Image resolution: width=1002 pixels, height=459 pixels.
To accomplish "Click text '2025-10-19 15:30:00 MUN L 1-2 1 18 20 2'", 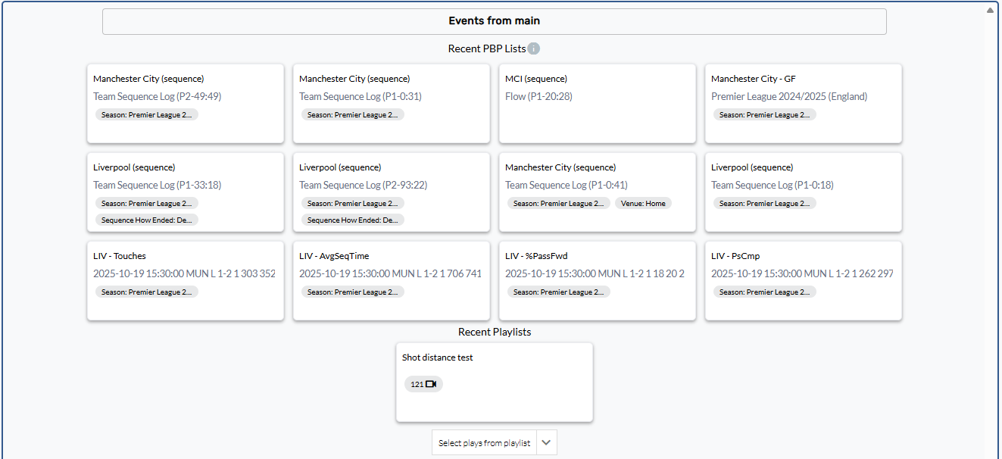I will [x=595, y=273].
